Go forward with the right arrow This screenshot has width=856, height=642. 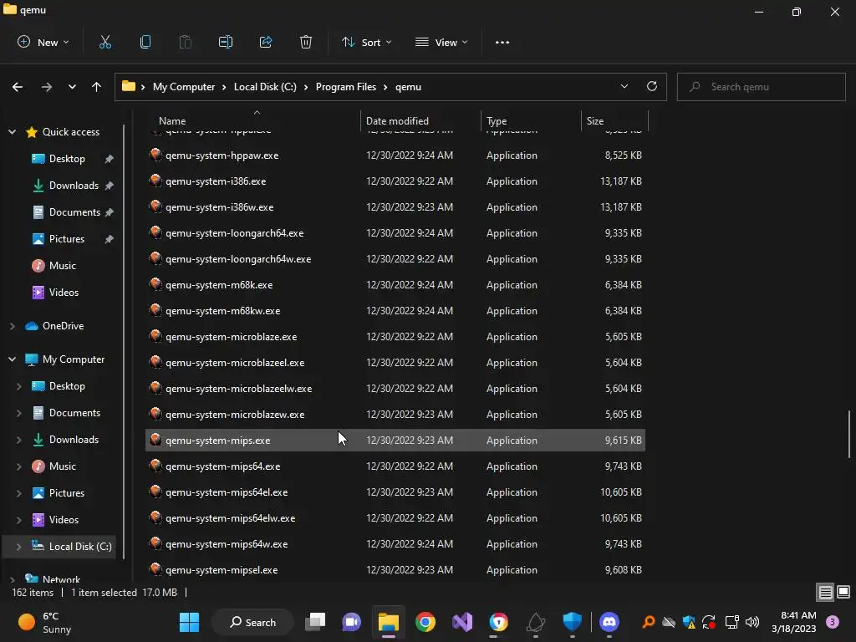tap(47, 87)
